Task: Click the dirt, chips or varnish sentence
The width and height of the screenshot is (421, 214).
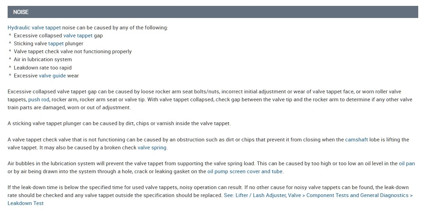Action: tap(119, 123)
